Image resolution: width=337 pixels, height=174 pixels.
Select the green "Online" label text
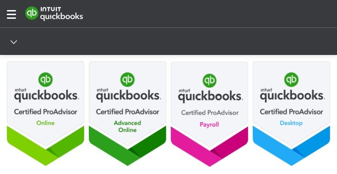point(46,123)
